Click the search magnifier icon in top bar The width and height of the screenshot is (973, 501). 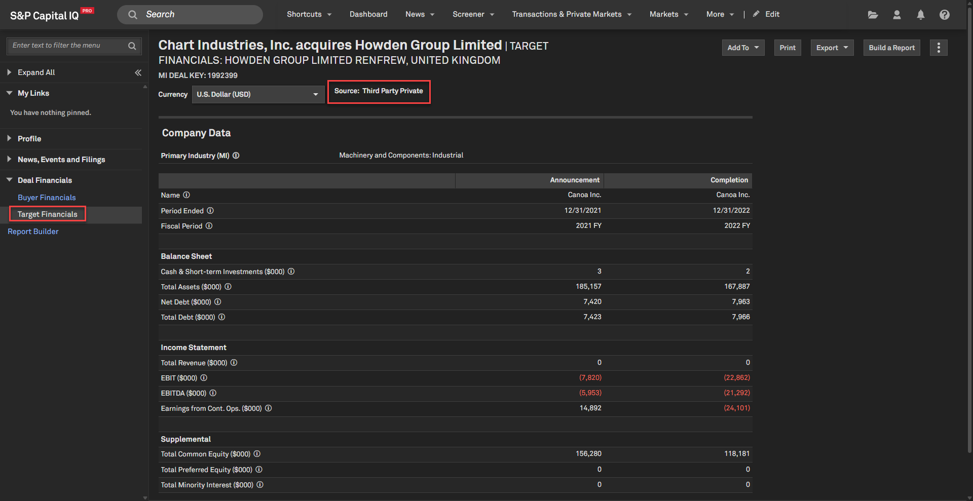click(x=133, y=15)
